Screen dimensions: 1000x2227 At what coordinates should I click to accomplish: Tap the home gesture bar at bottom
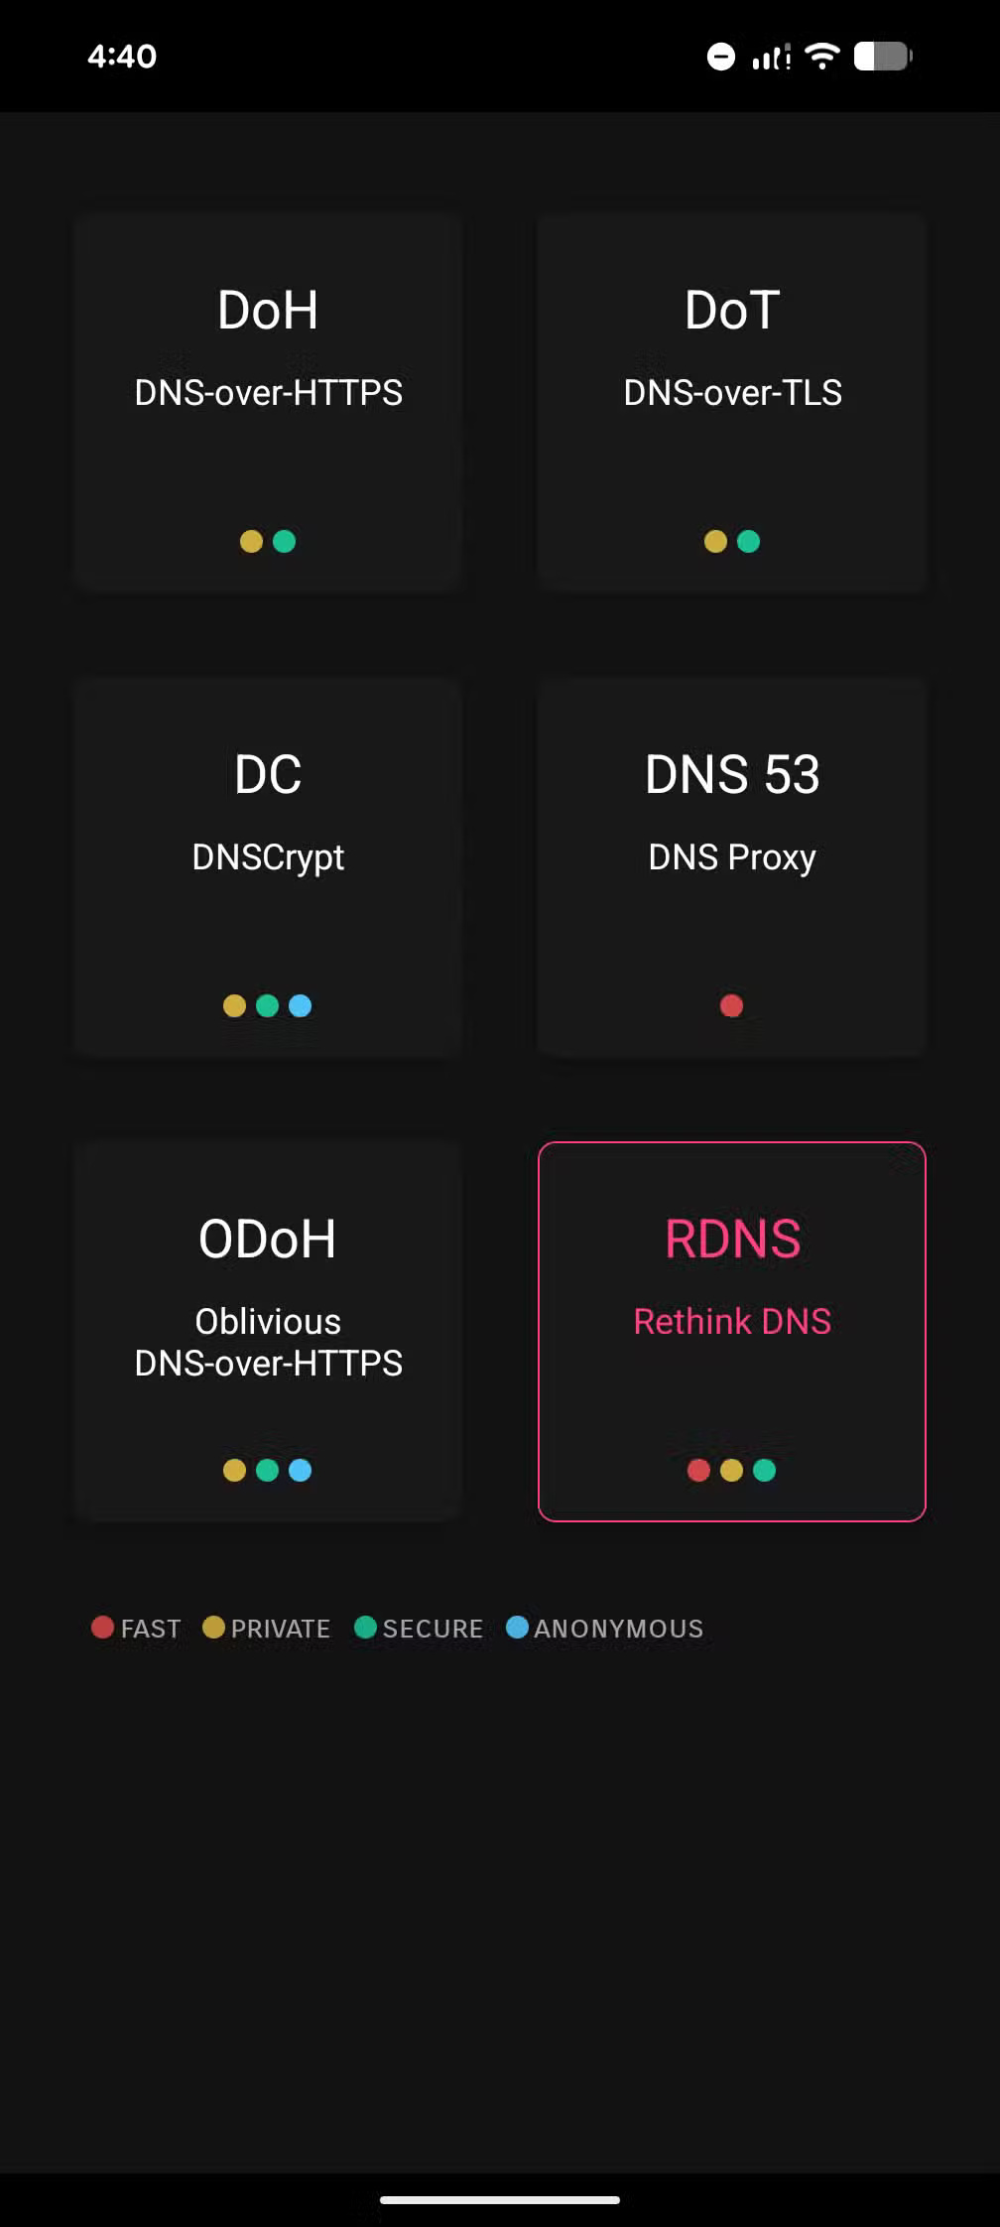pyautogui.click(x=500, y=2199)
